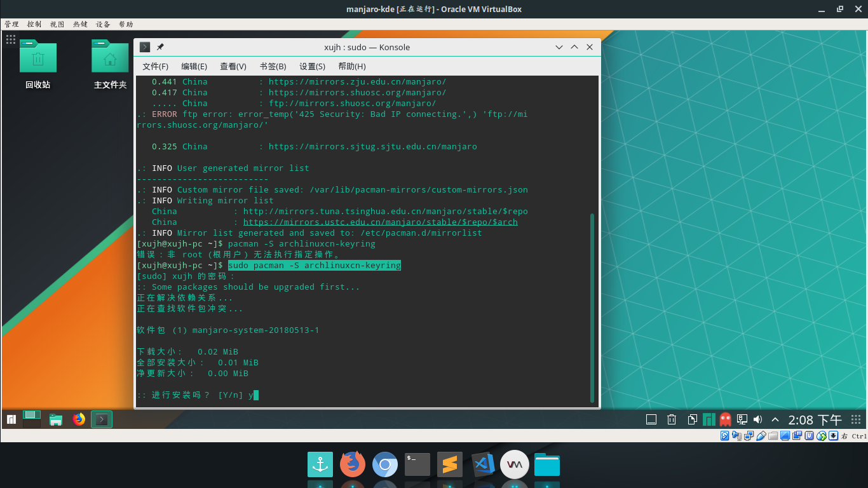Image resolution: width=868 pixels, height=488 pixels.
Task: Click VirtualBox audio status icon
Action: coord(737,436)
